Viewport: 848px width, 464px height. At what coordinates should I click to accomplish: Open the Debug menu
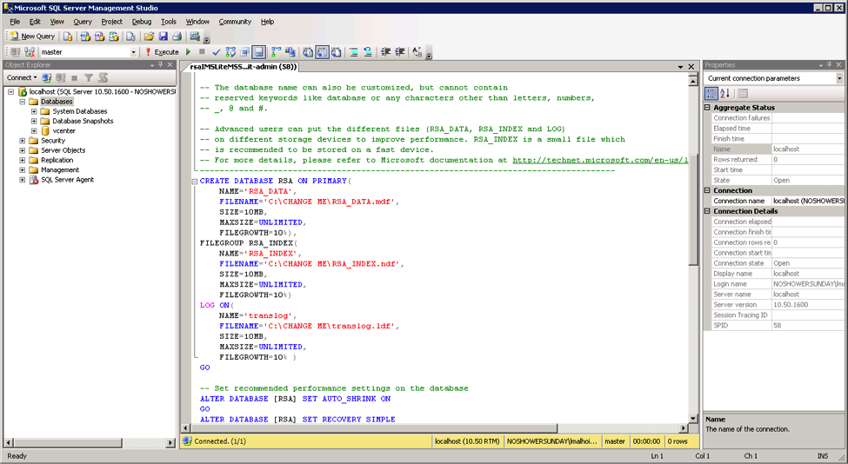click(x=142, y=22)
